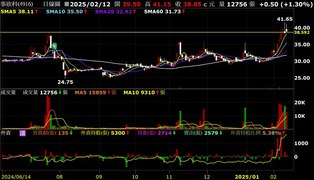Click the 成交量 volume panel title

(x=8, y=92)
